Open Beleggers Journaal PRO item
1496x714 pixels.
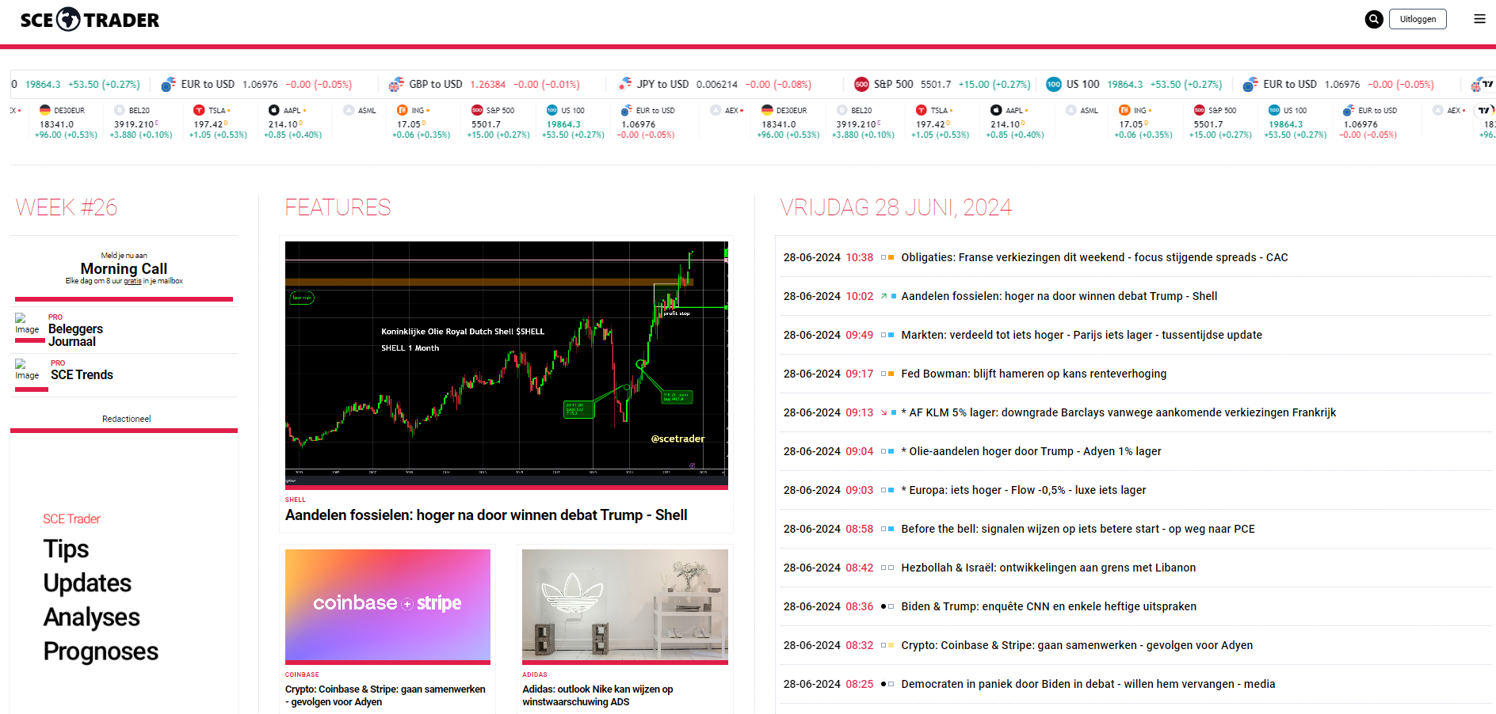tap(75, 335)
